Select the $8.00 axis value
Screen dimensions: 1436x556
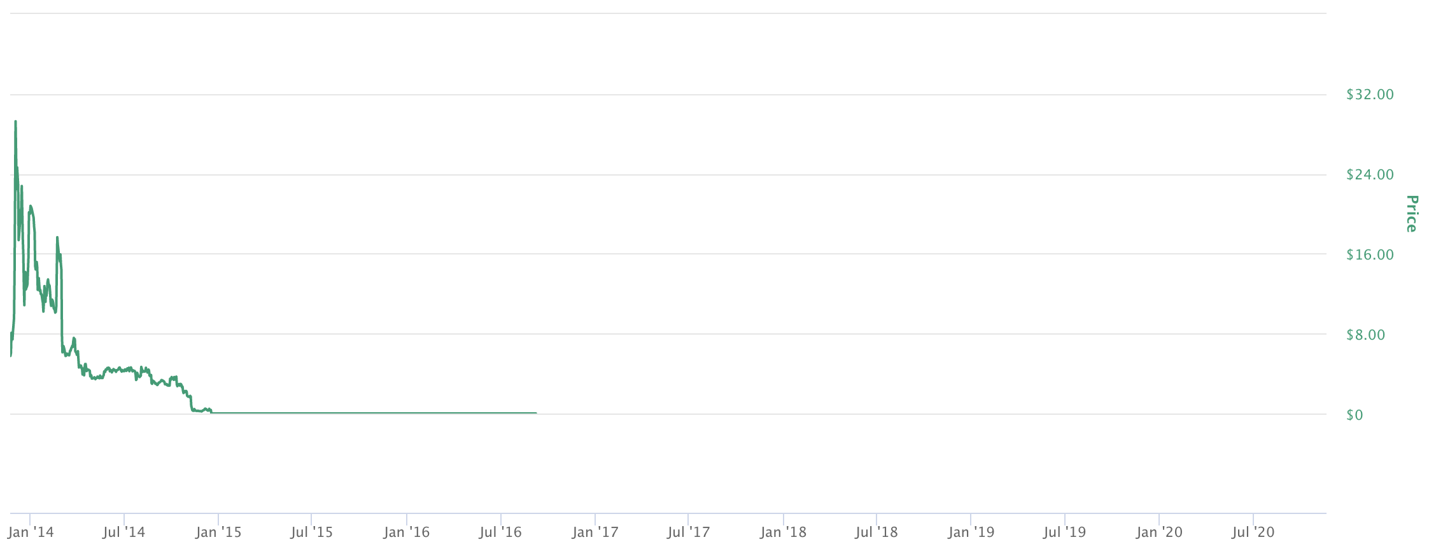1365,335
